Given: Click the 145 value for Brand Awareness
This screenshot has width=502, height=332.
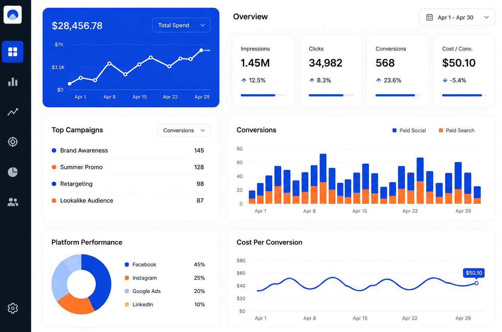Looking at the screenshot, I should click(199, 151).
